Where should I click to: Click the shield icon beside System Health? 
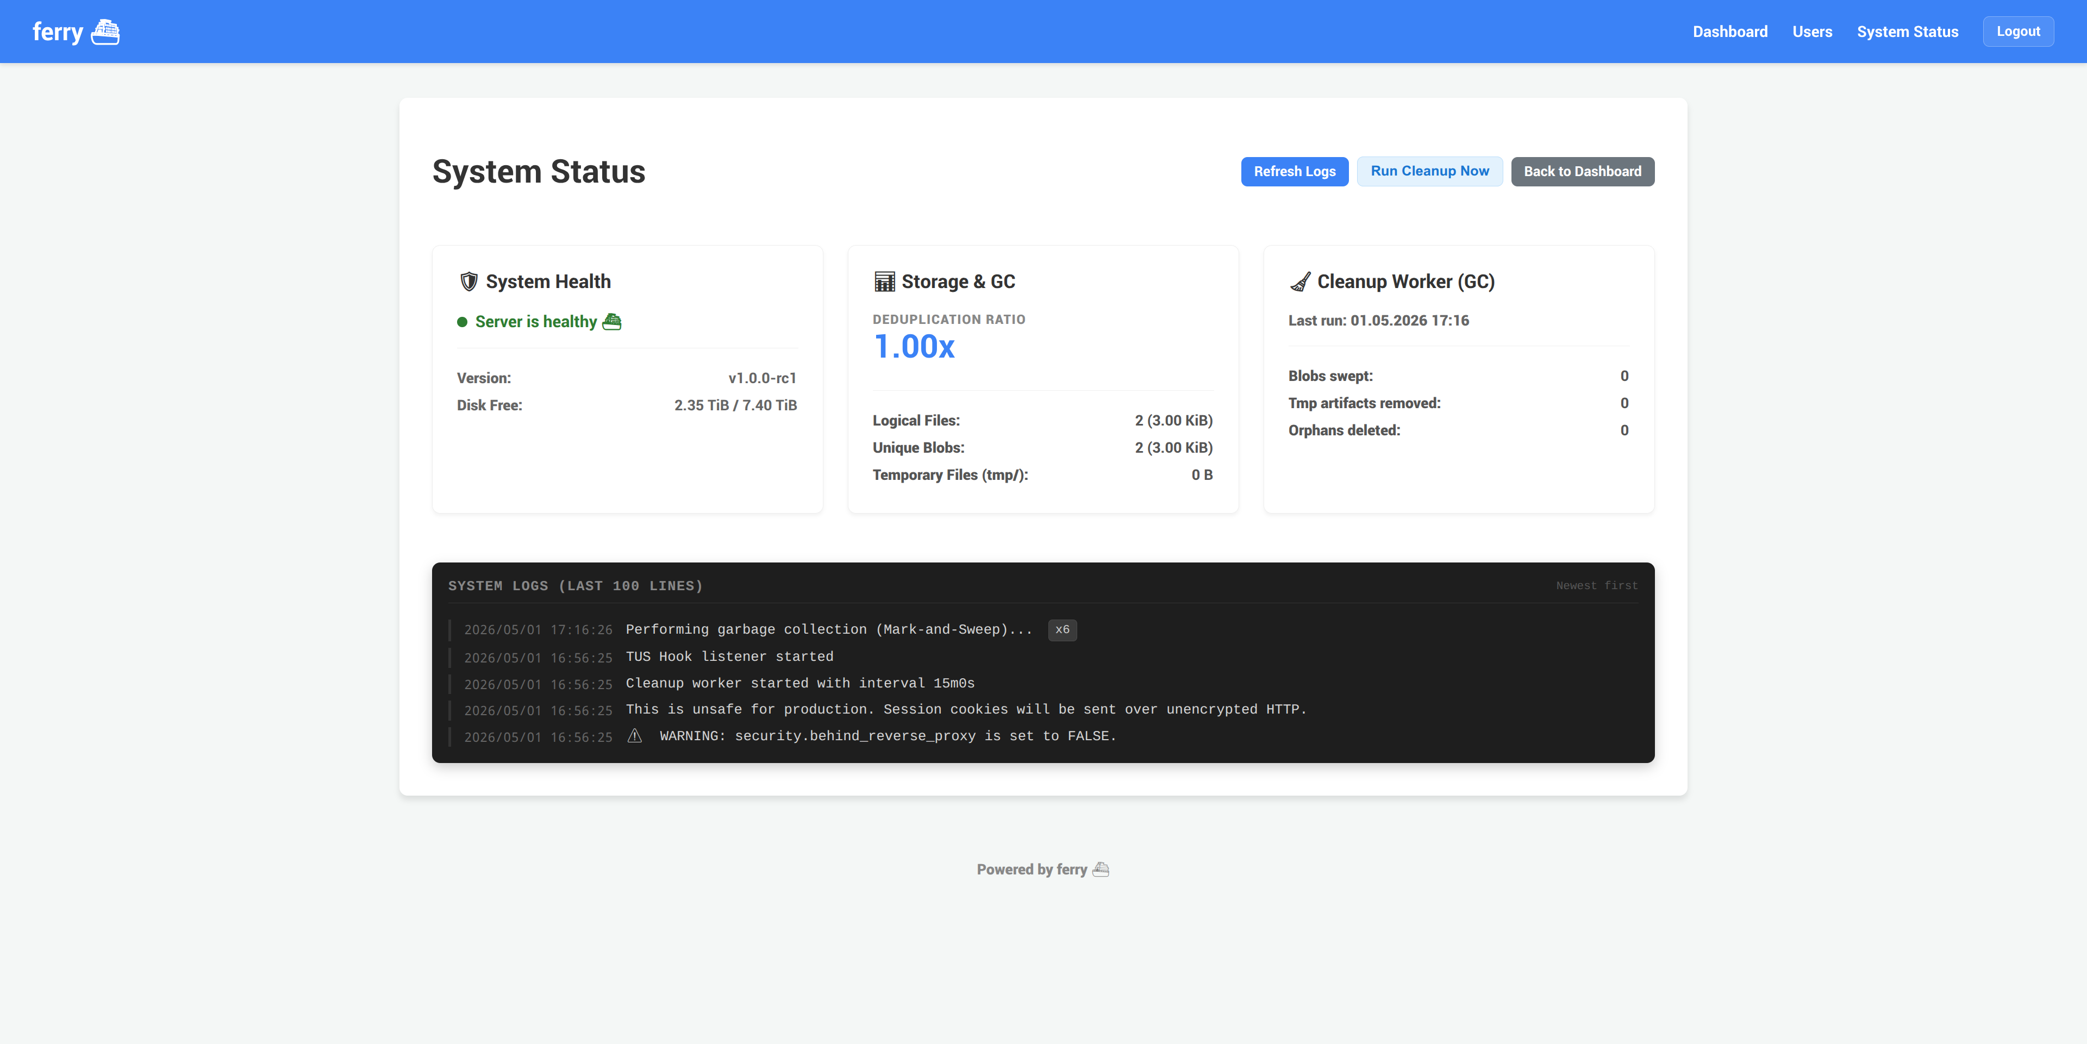468,282
